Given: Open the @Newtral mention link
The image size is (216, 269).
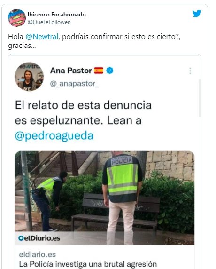Looking at the screenshot, I should coord(42,37).
